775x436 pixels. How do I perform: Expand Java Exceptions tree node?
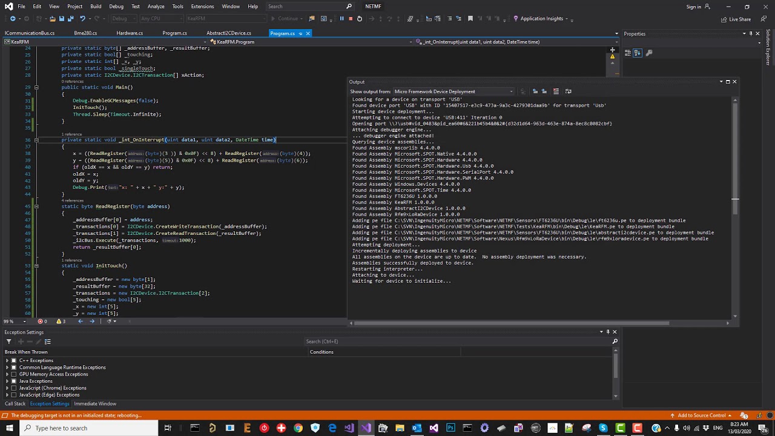(x=7, y=381)
